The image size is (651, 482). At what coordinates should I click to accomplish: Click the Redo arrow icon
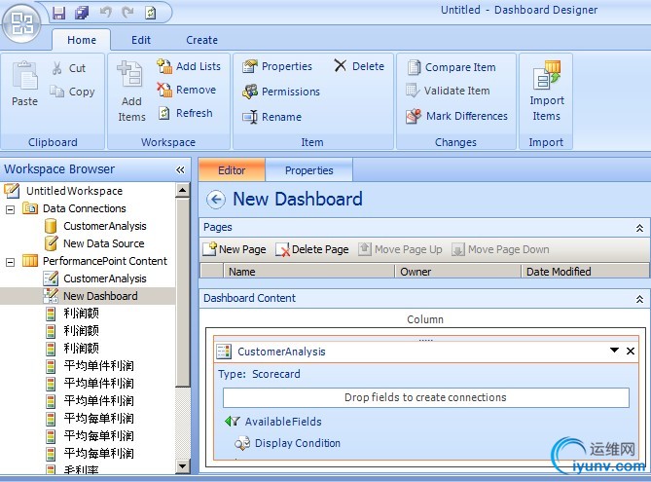pyautogui.click(x=127, y=13)
